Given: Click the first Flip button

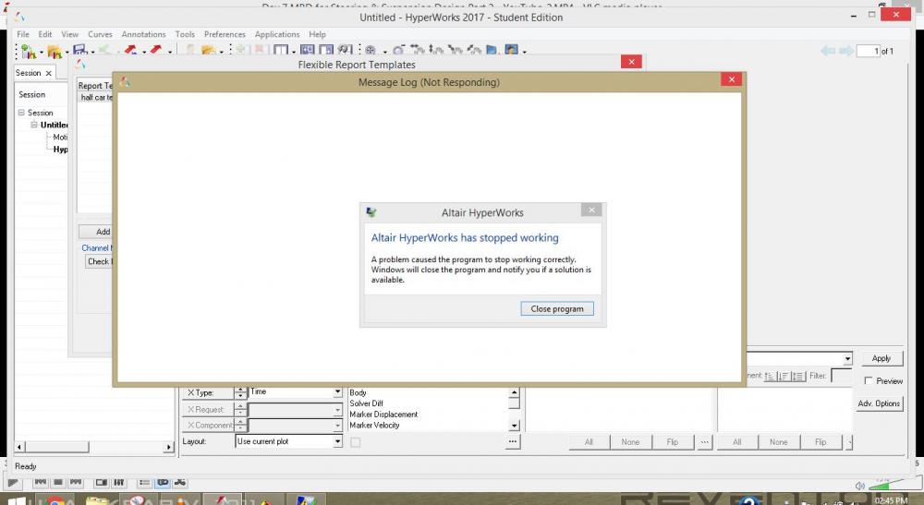Looking at the screenshot, I should (x=673, y=442).
